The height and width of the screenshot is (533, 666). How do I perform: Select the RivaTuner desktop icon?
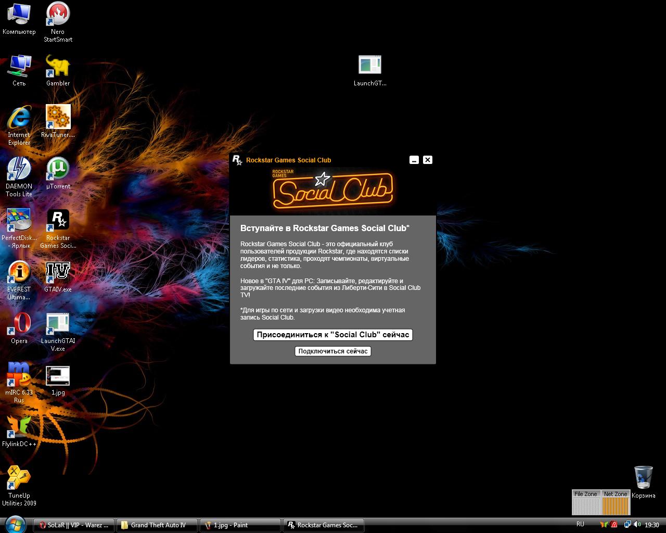click(58, 118)
